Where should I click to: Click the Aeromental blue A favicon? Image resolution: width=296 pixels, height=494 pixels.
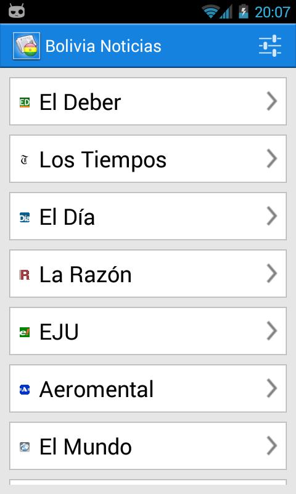click(25, 390)
